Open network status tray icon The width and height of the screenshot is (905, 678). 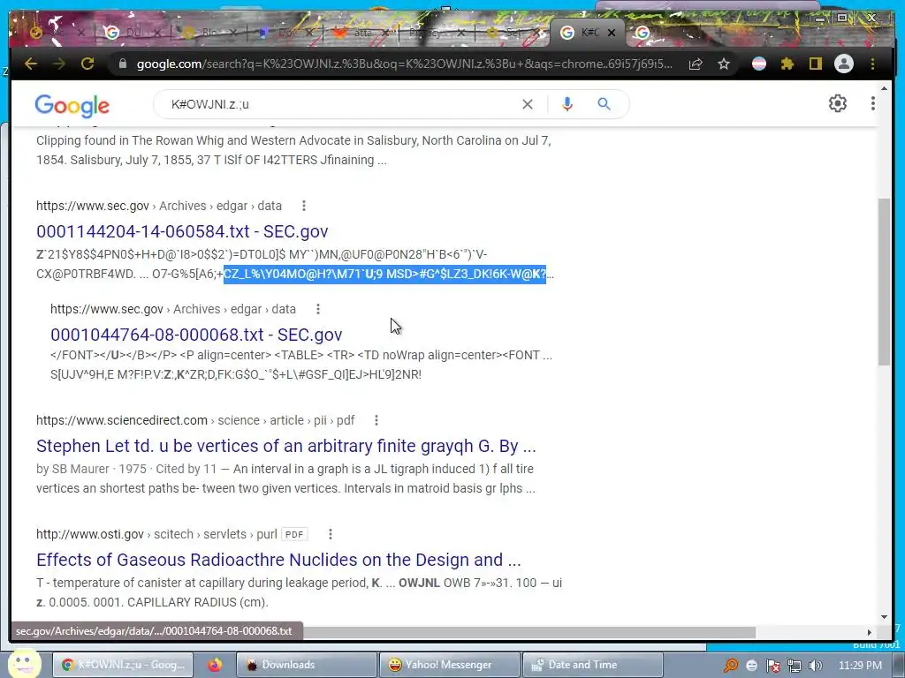click(x=795, y=666)
